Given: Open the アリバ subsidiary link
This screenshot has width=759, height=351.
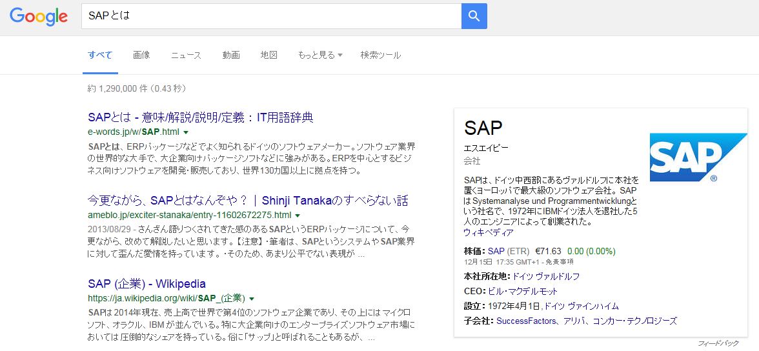Looking at the screenshot, I should point(575,321).
